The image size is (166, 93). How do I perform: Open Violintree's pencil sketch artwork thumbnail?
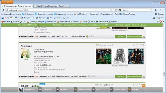click(120, 56)
